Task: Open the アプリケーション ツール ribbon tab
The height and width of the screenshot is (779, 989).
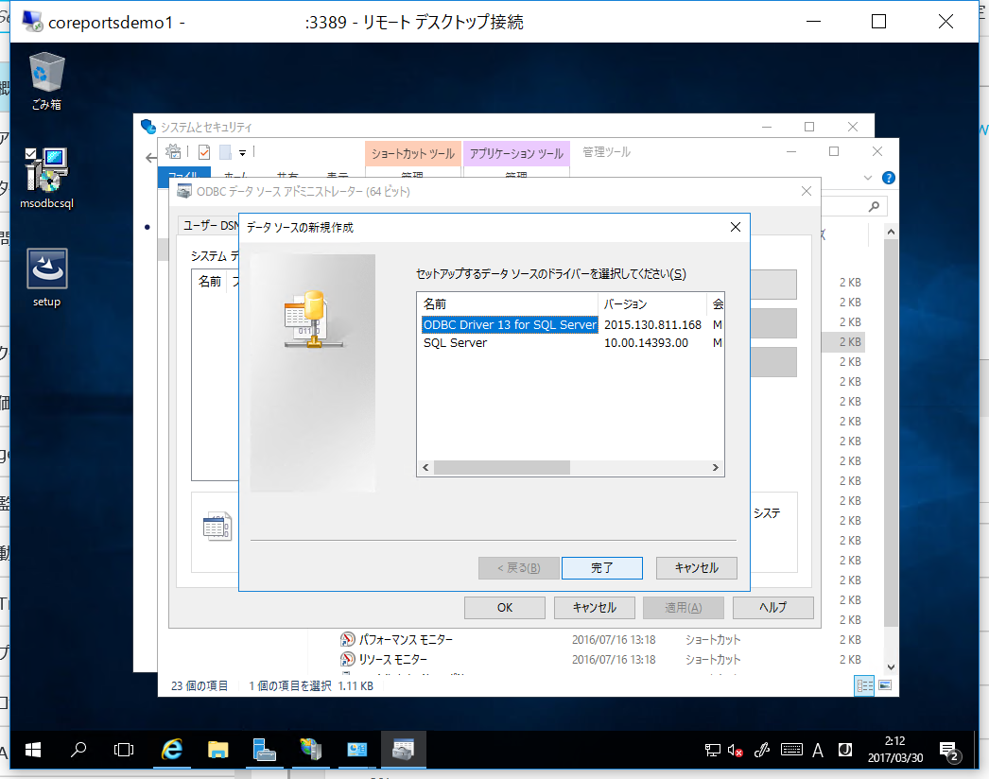Action: 516,153
